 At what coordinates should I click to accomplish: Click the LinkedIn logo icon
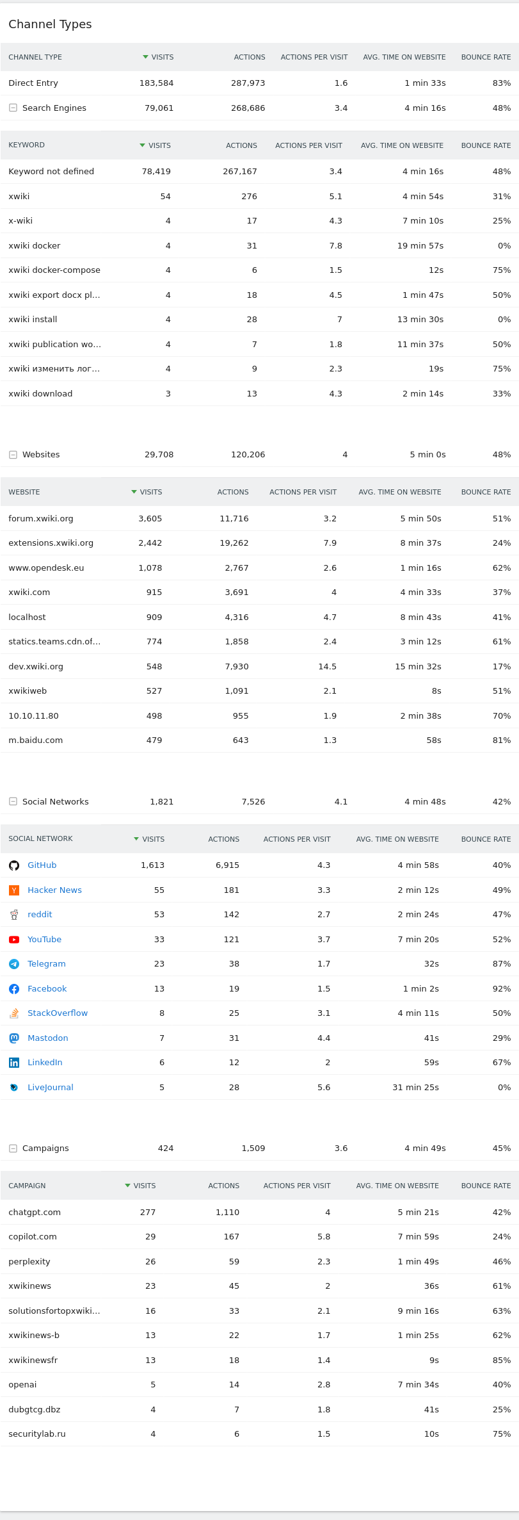14,1063
